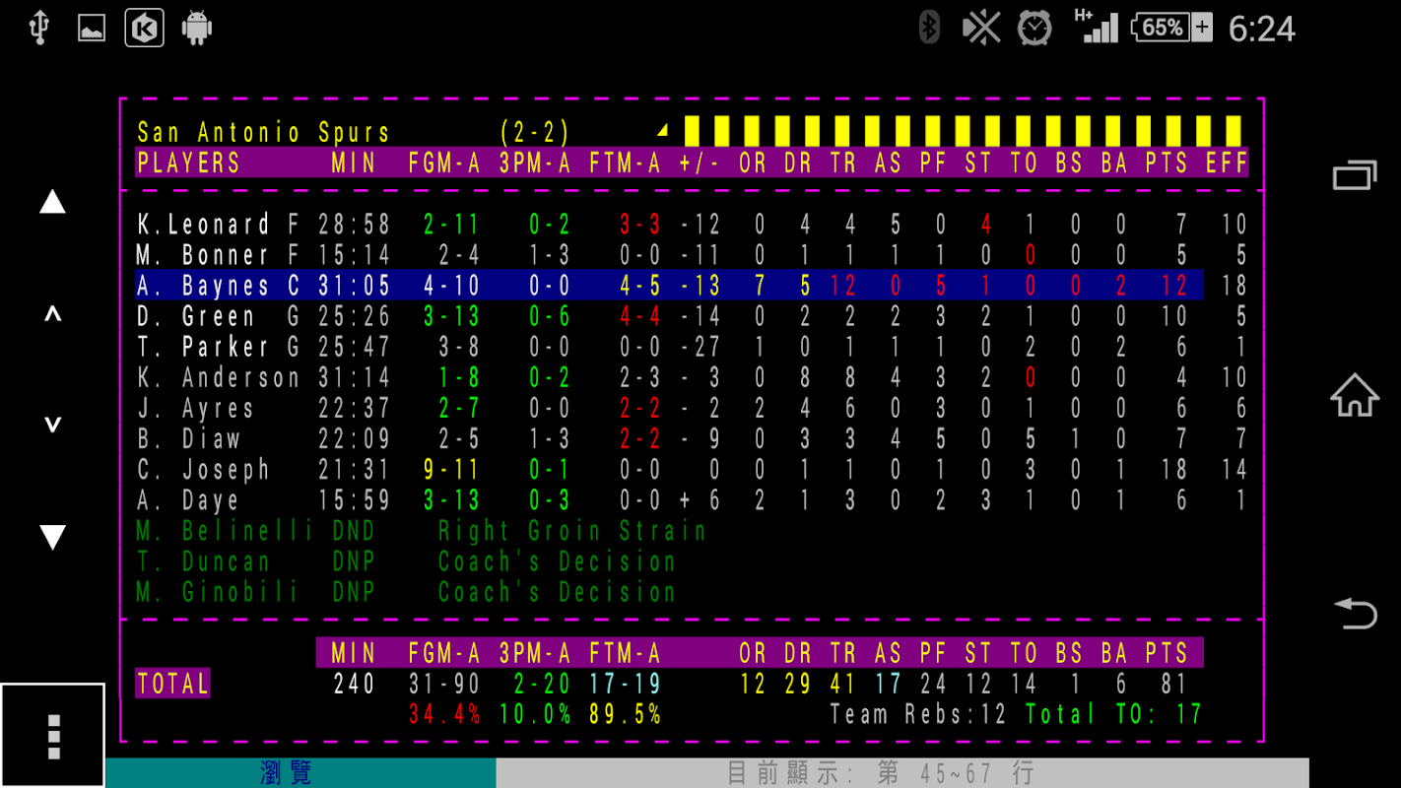Select the D. Green player row
Screen dimensions: 1401x788
pyautogui.click(x=693, y=316)
